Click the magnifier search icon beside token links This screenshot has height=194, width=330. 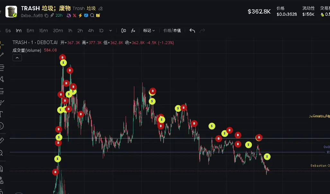92,15
